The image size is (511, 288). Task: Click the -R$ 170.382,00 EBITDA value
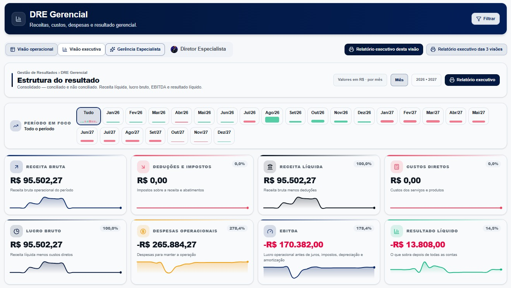(x=293, y=245)
